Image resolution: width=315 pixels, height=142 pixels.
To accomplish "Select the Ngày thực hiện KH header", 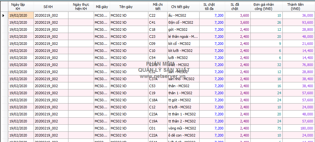I will 81,6.
